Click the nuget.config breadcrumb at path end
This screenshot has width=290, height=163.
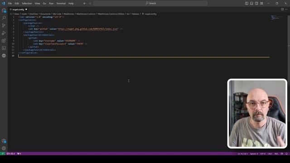click(x=150, y=14)
